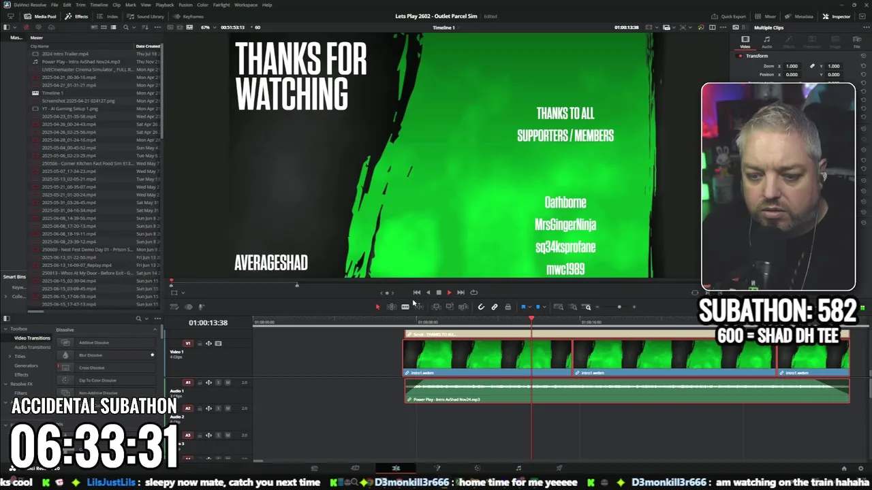
Task: Open the Trim menu
Action: point(80,5)
